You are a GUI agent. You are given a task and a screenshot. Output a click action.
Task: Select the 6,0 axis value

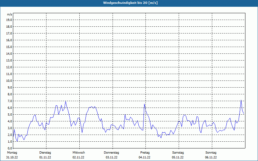click(x=10, y=108)
